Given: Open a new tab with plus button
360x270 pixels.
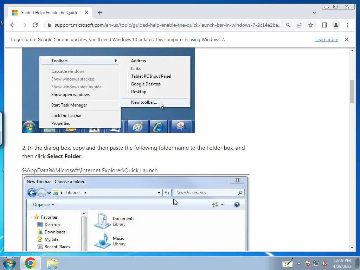Looking at the screenshot, I should click(99, 13).
